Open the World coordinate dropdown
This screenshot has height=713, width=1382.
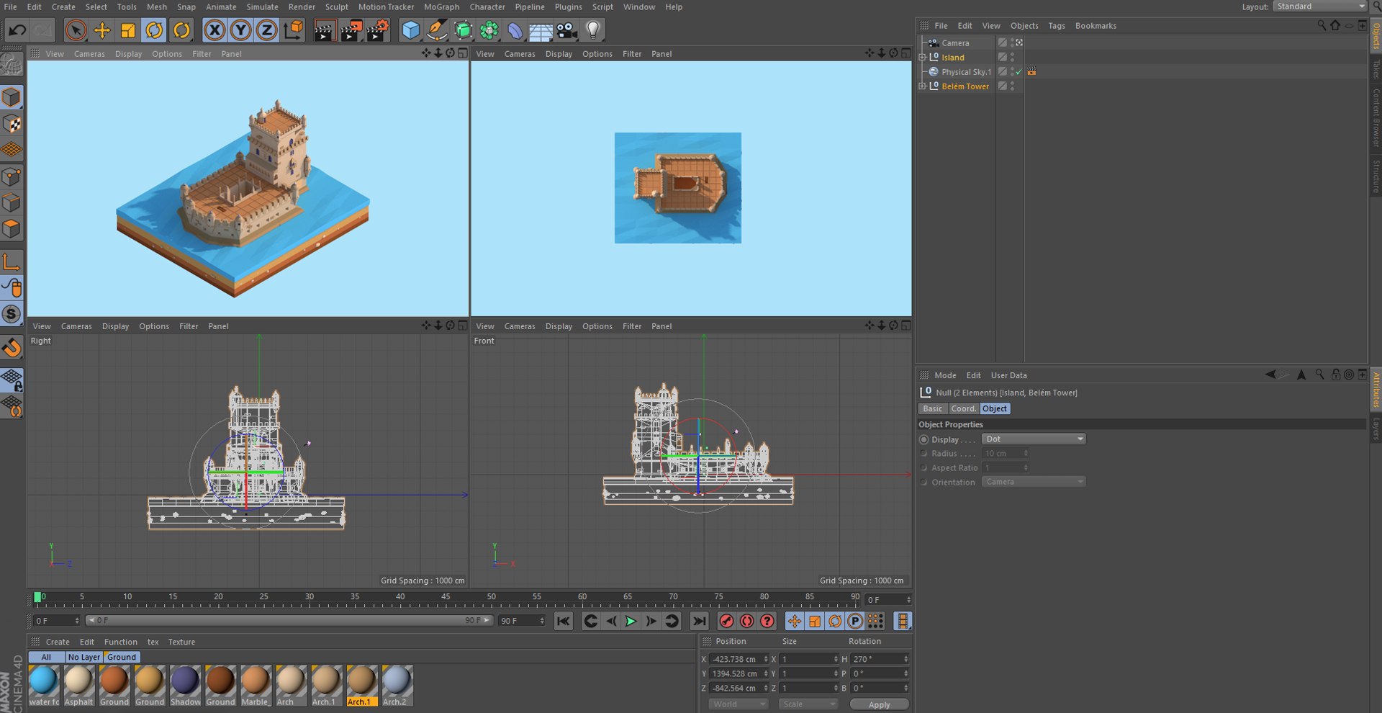click(738, 704)
